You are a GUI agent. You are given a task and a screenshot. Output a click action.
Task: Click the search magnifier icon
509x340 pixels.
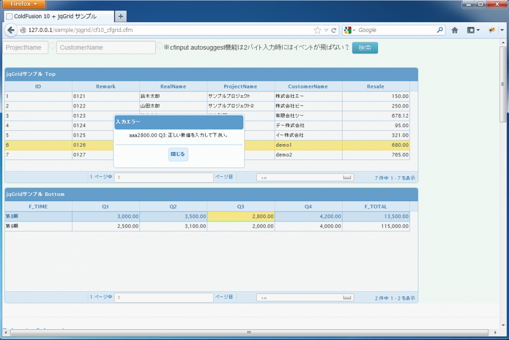point(440,30)
